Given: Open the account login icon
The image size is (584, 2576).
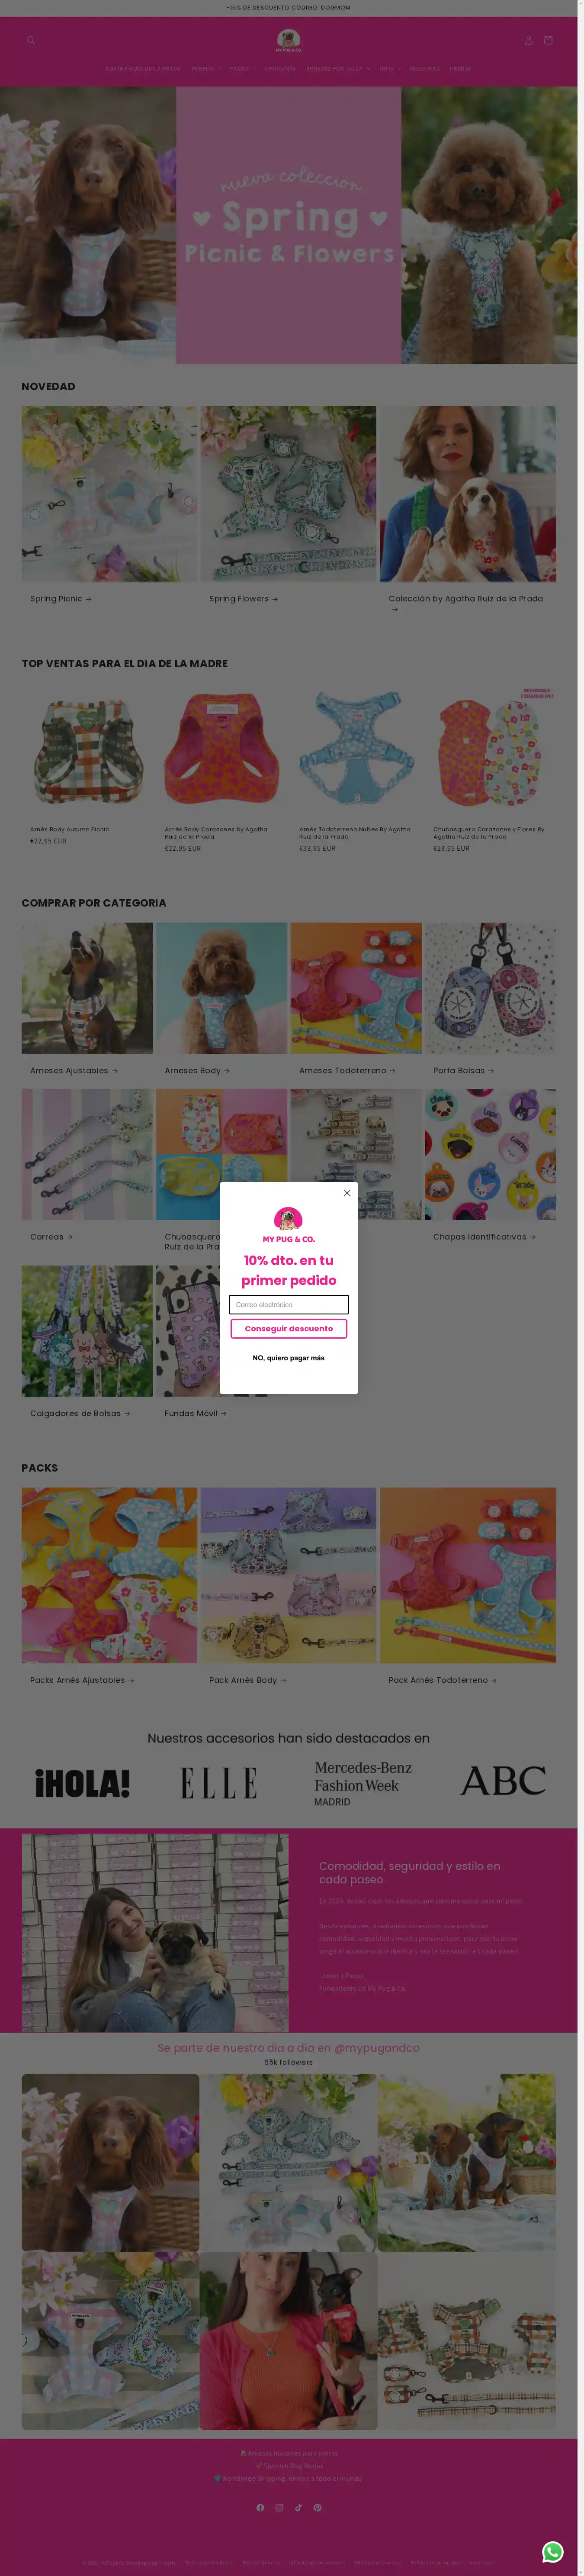Looking at the screenshot, I should click(529, 40).
